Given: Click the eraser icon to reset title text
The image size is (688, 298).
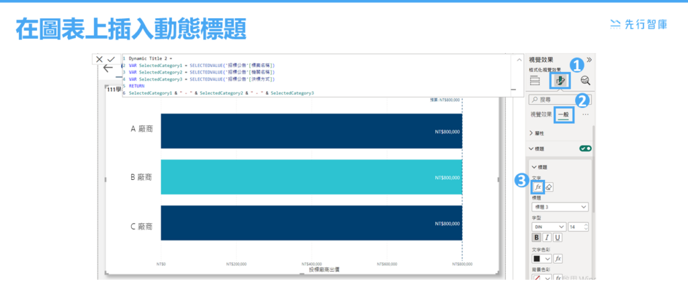Looking at the screenshot, I should click(x=549, y=187).
